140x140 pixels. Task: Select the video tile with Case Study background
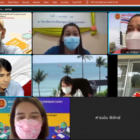16,33
